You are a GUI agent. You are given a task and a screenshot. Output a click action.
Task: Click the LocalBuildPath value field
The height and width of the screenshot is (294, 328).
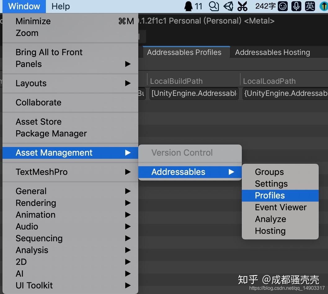coord(194,93)
